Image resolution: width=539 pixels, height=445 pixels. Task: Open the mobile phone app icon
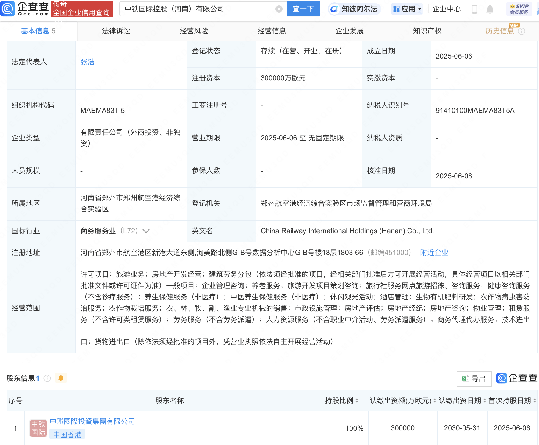pos(474,9)
